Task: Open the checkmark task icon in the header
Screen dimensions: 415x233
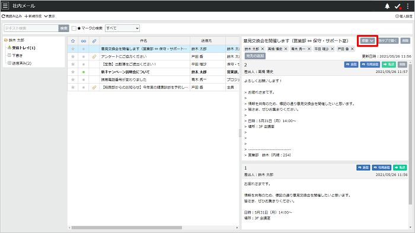Action: [398, 6]
